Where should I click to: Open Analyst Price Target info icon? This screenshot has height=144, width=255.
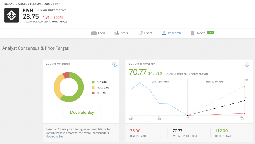[247, 64]
